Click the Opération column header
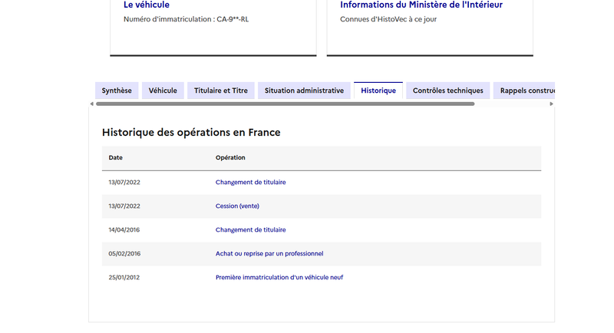This screenshot has width=614, height=333. click(230, 158)
